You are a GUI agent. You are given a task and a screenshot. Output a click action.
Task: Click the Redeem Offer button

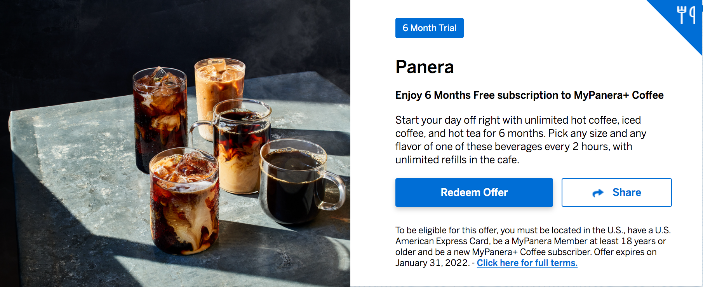click(x=474, y=192)
